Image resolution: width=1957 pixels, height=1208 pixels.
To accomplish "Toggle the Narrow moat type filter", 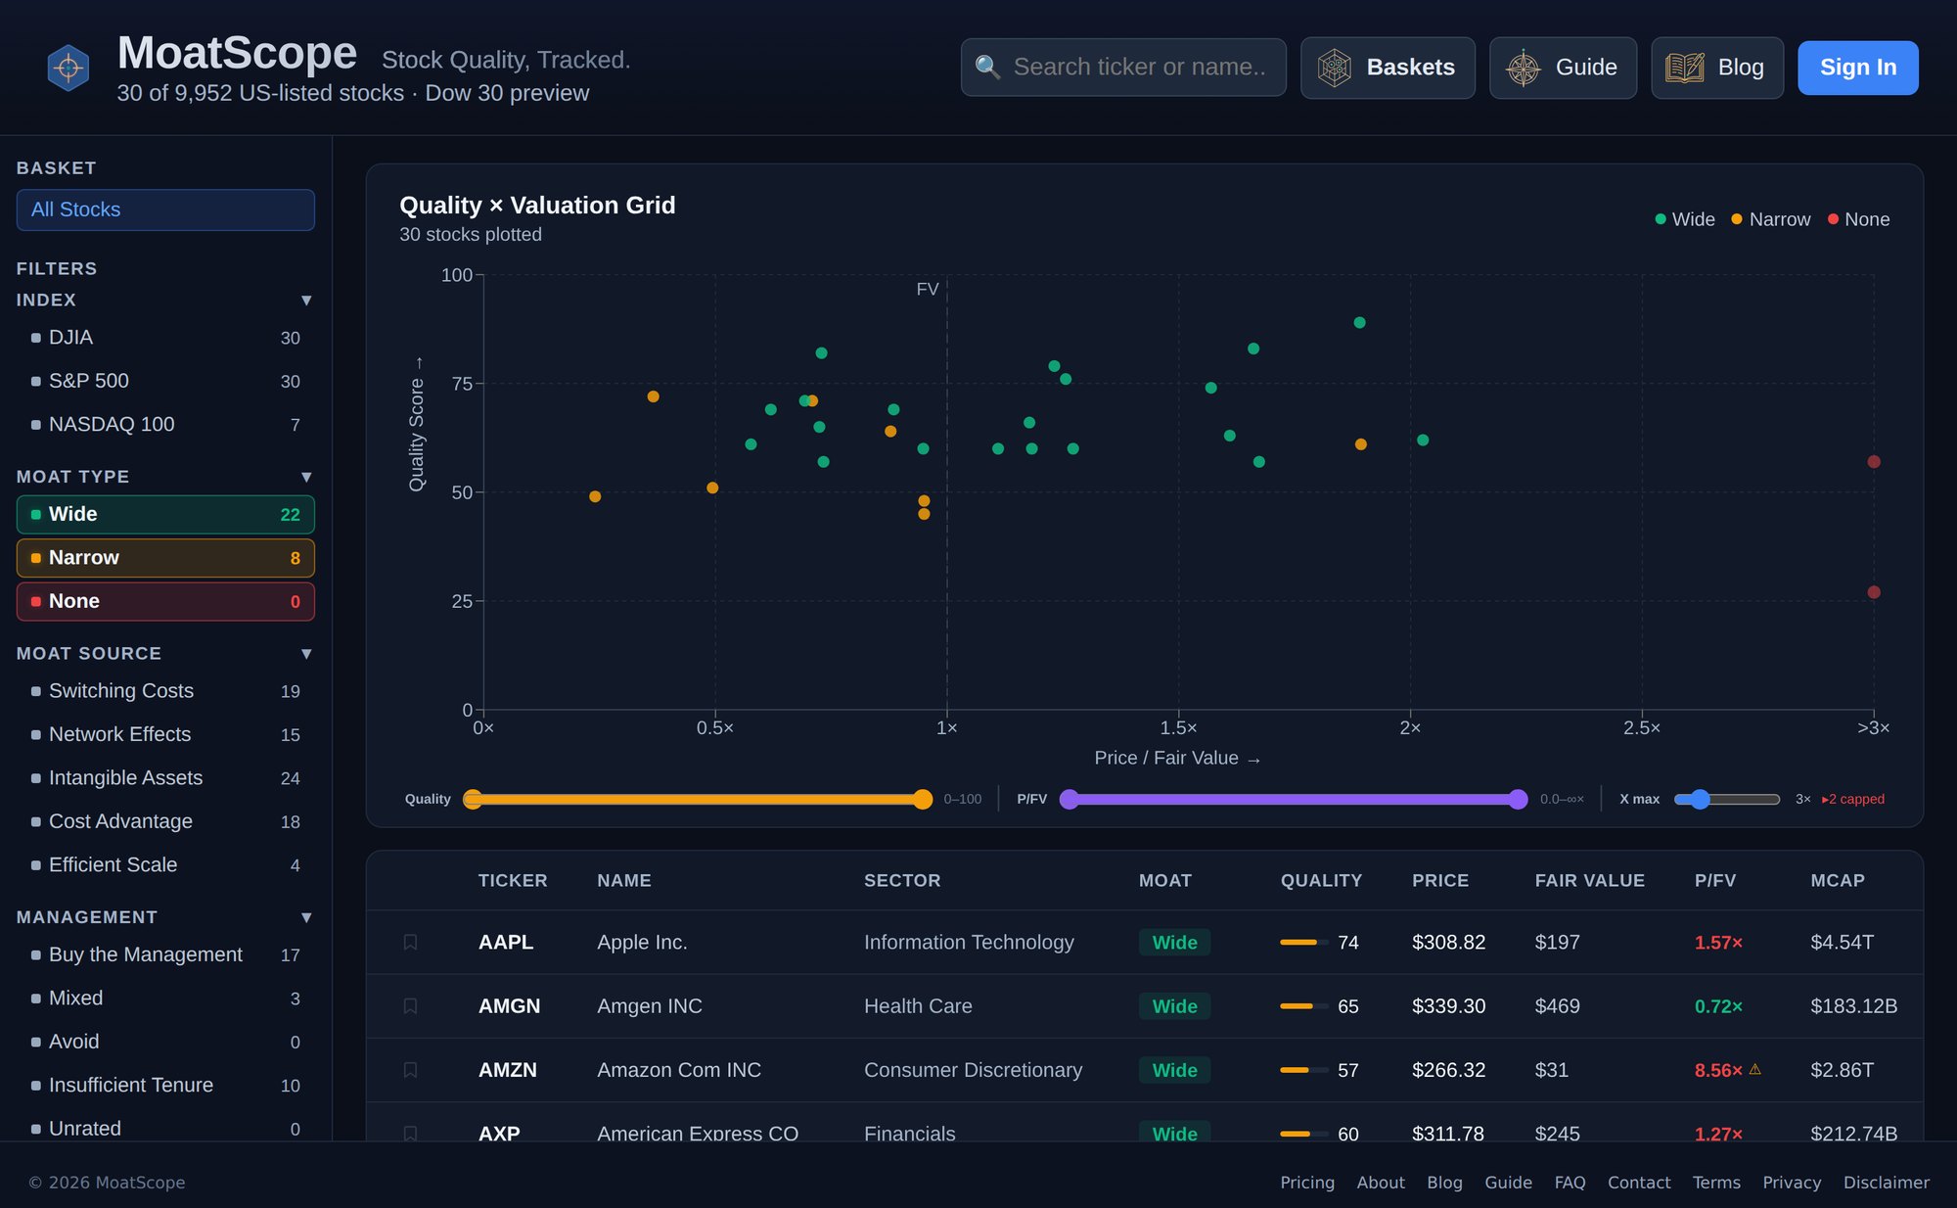I will [165, 558].
